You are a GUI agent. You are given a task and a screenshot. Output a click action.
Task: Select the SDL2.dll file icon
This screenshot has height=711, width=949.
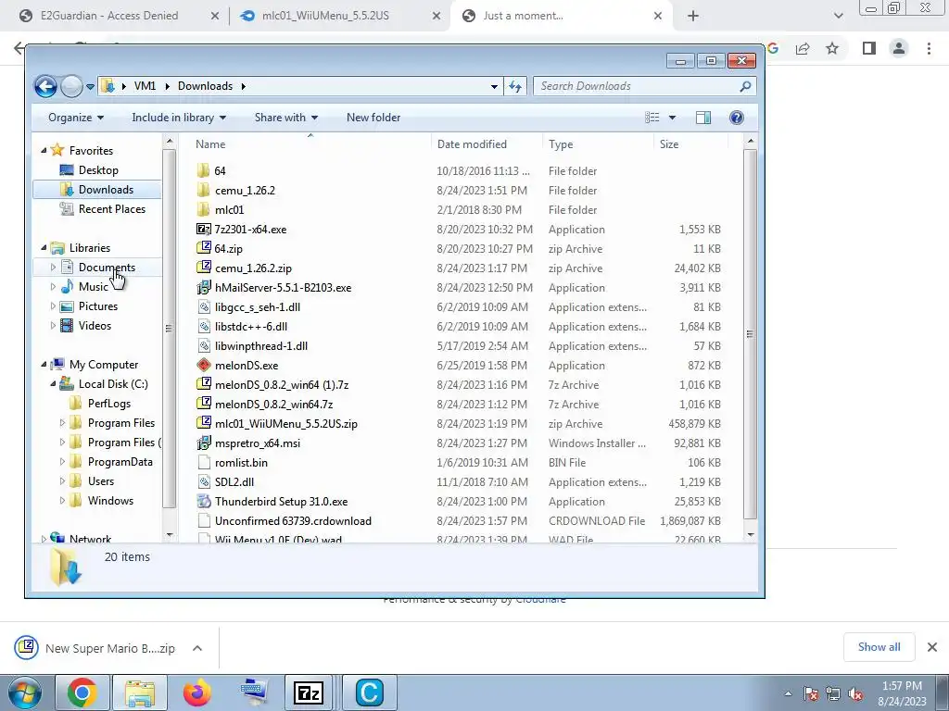pos(203,481)
